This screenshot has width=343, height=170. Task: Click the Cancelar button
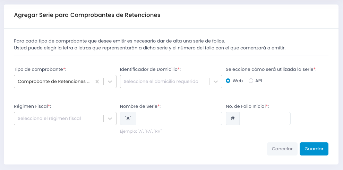(282, 149)
